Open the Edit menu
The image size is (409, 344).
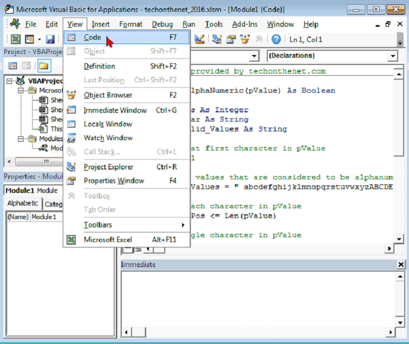pyautogui.click(x=52, y=24)
